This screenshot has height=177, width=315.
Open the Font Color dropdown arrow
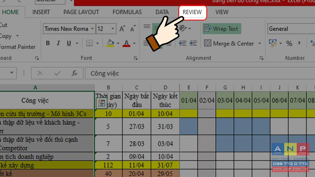(134, 43)
